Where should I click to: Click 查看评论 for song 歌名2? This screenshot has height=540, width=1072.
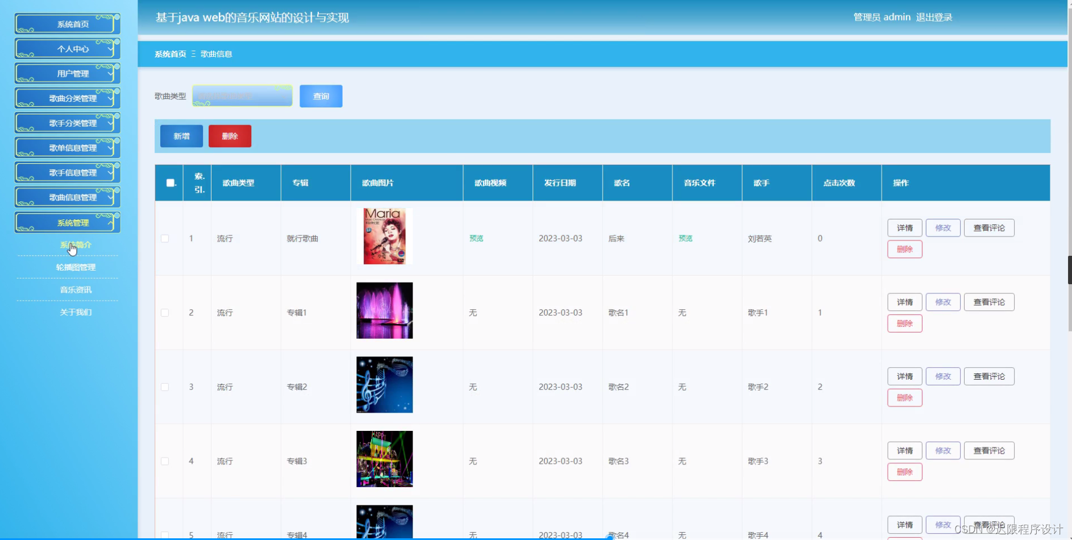[x=989, y=376]
